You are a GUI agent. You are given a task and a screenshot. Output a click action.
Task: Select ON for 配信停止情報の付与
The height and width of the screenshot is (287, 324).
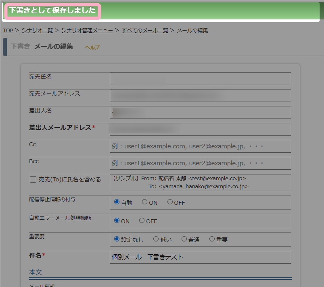(x=144, y=202)
